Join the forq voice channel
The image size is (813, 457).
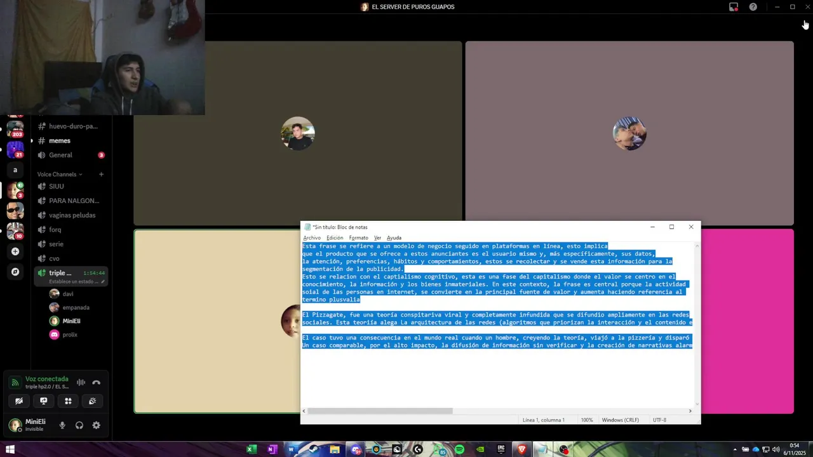71,229
